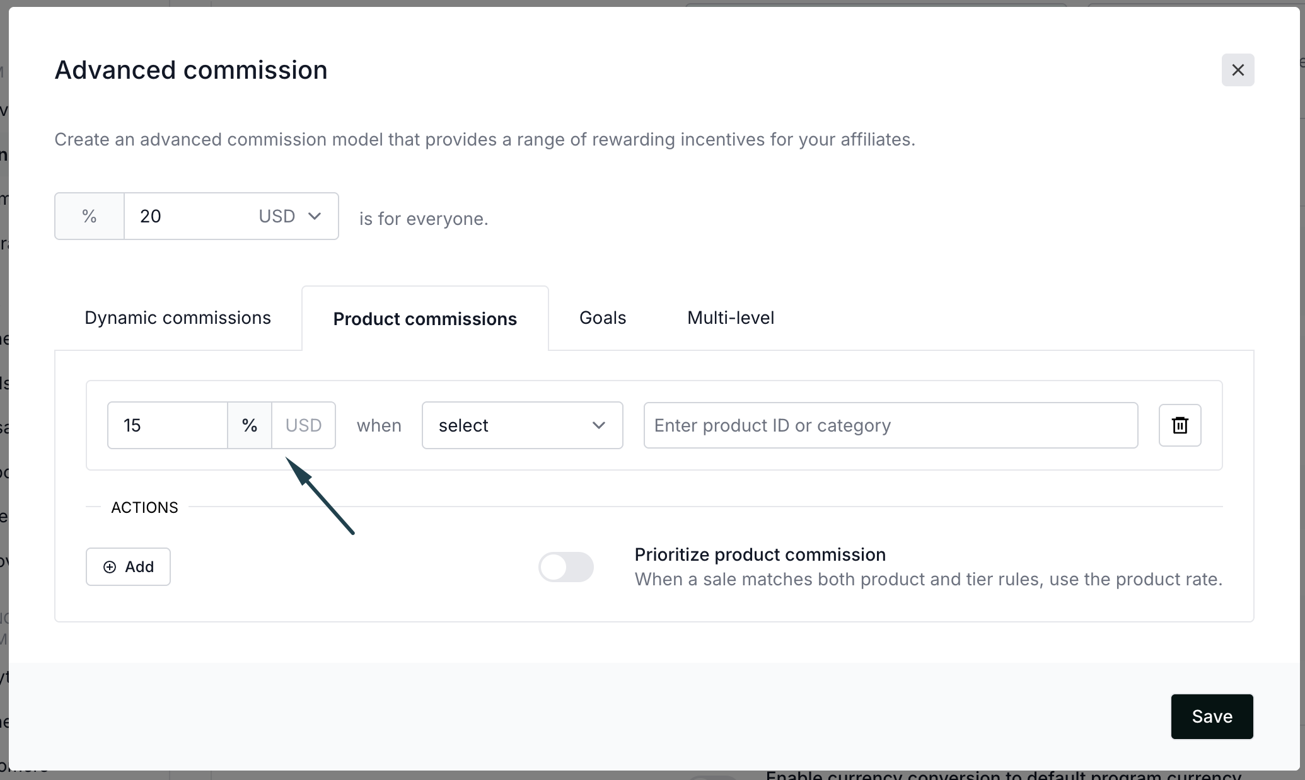Switch to the Dynamic commissions tab
The width and height of the screenshot is (1305, 780).
click(x=178, y=318)
